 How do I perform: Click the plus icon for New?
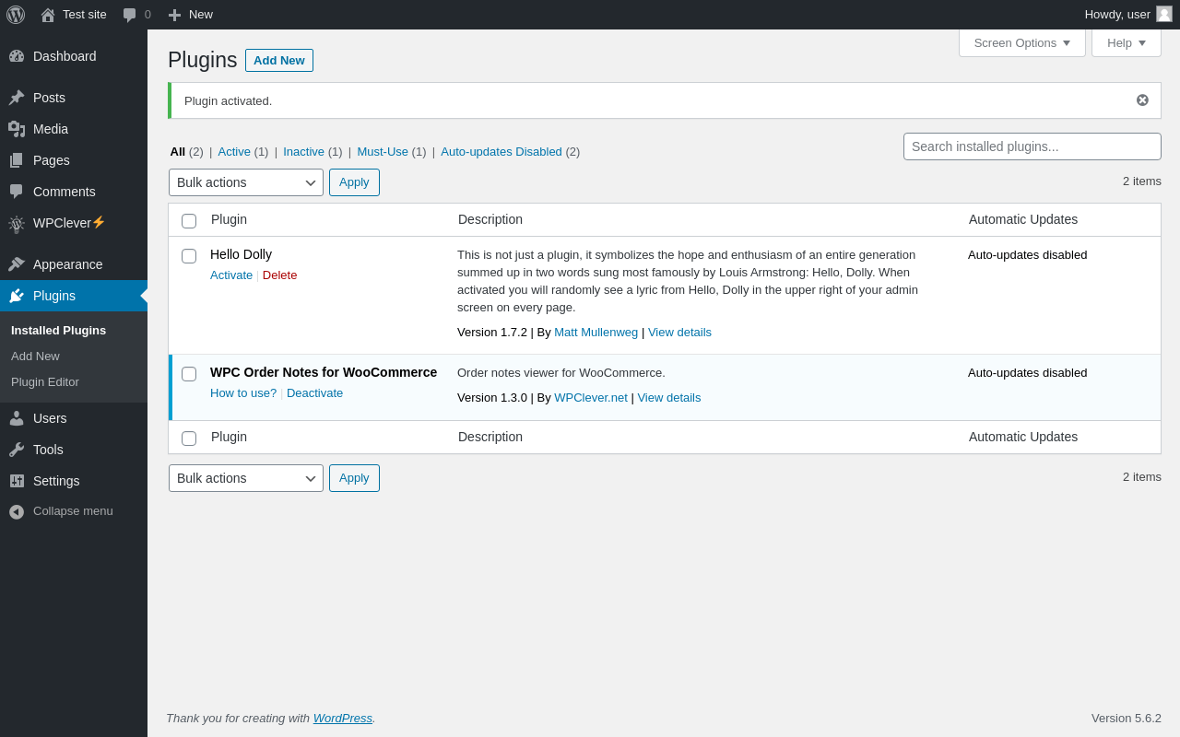point(174,15)
